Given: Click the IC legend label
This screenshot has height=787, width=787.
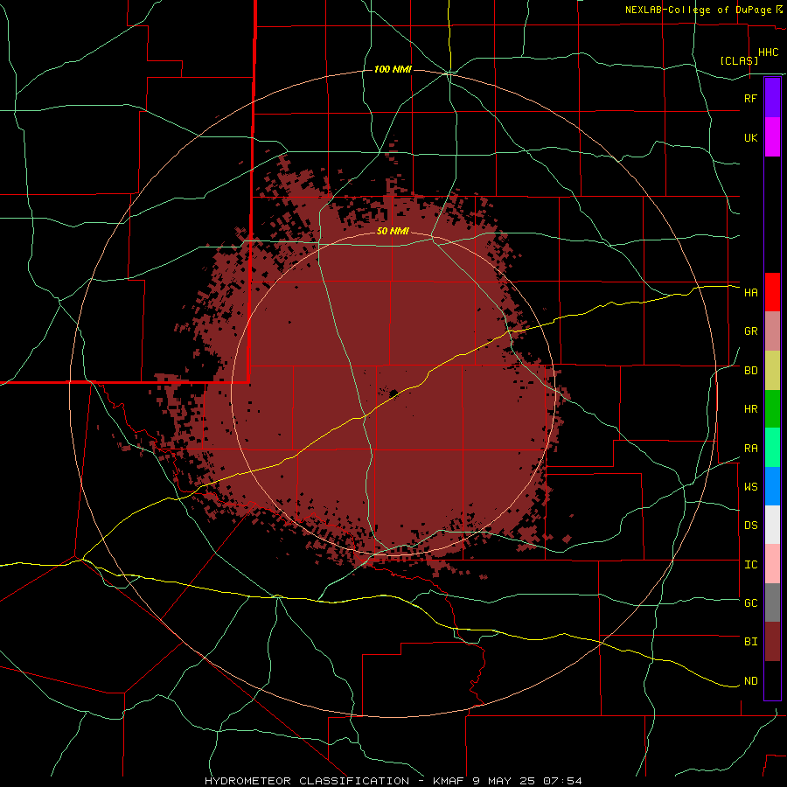Looking at the screenshot, I should point(750,565).
